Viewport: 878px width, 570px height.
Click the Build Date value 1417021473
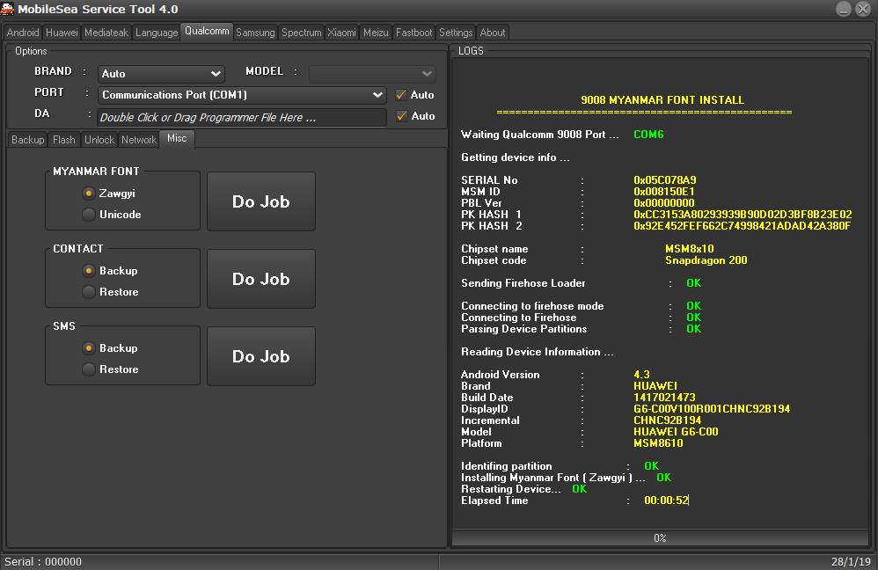tap(664, 398)
